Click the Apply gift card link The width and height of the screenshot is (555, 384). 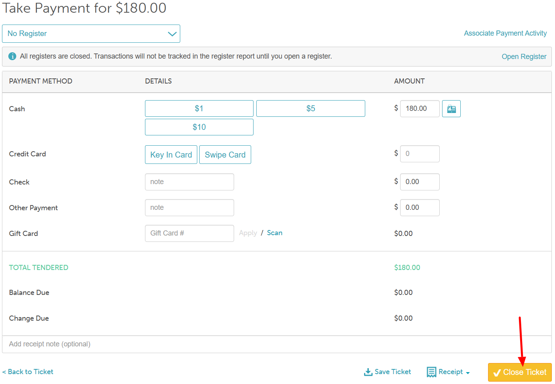tap(248, 233)
